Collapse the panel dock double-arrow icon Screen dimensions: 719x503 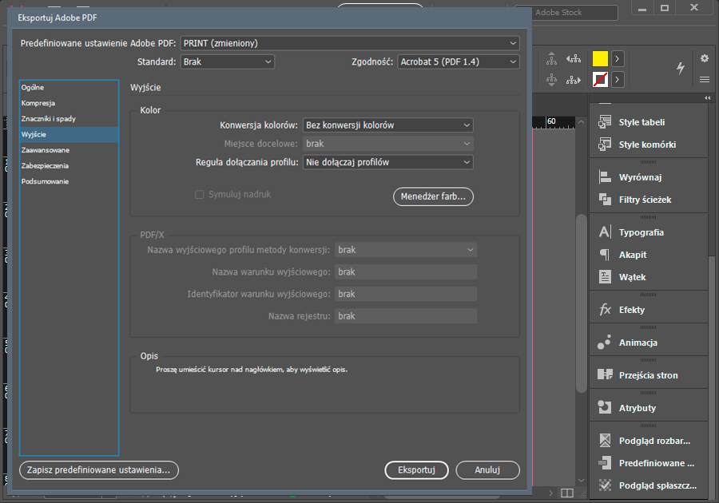coord(708,98)
